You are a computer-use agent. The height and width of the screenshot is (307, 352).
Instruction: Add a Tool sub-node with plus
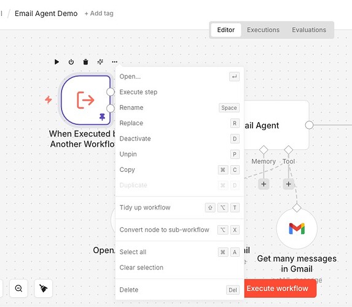289,184
